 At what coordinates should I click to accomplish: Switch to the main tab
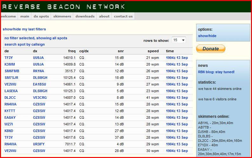[x=25, y=16]
